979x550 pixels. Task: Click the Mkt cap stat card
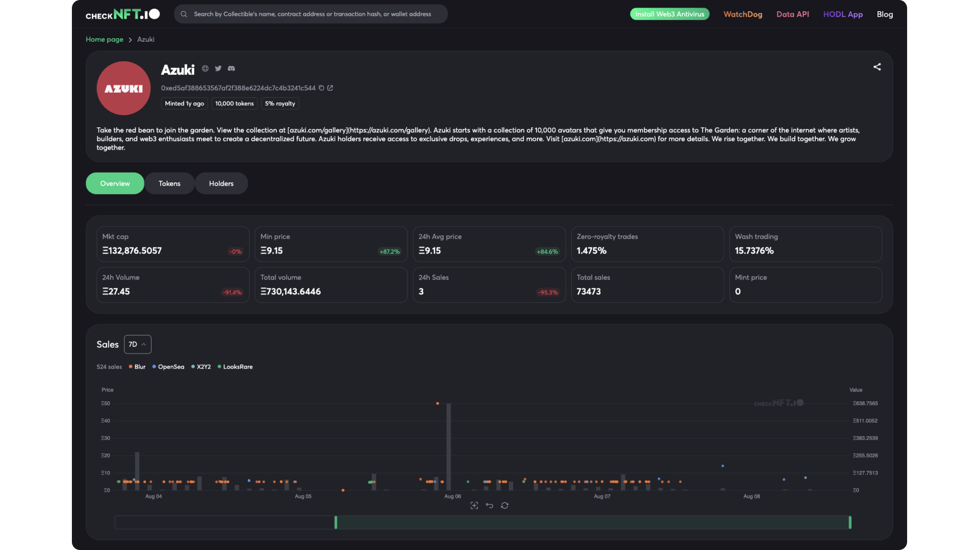click(173, 244)
